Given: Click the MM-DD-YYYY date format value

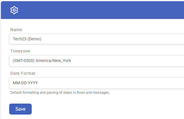Looking at the screenshot, I should pos(25,83).
